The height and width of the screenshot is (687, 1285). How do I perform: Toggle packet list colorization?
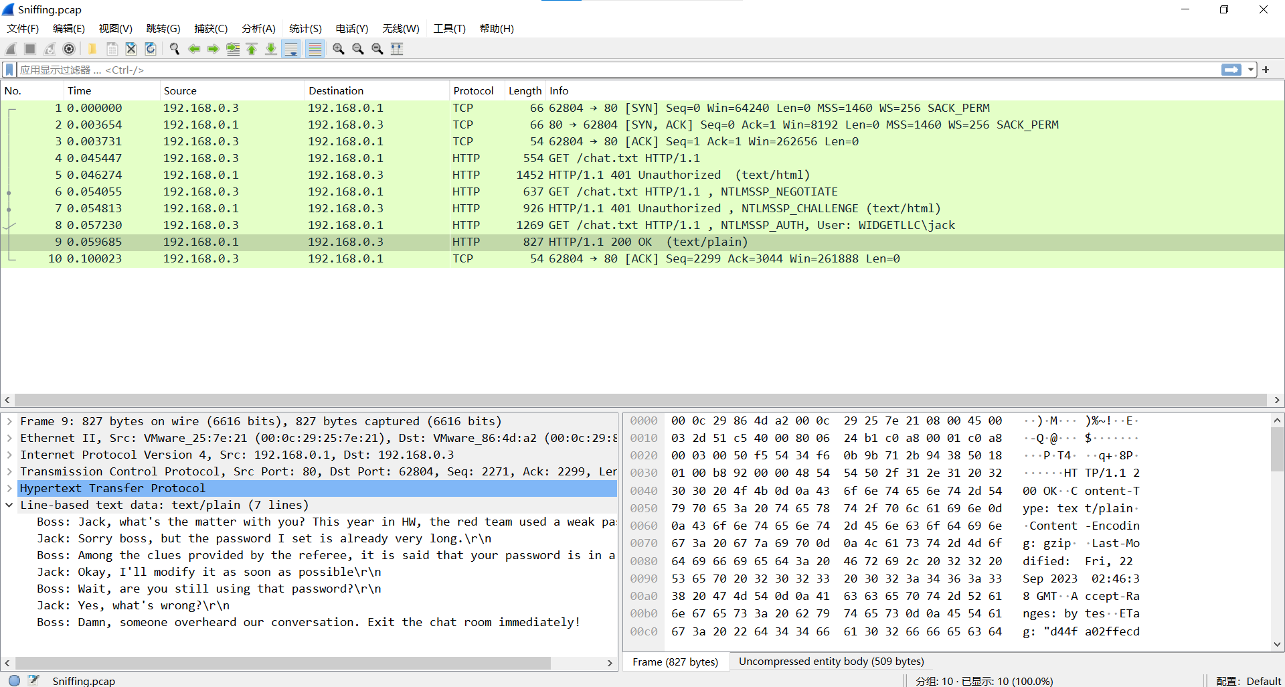click(315, 49)
